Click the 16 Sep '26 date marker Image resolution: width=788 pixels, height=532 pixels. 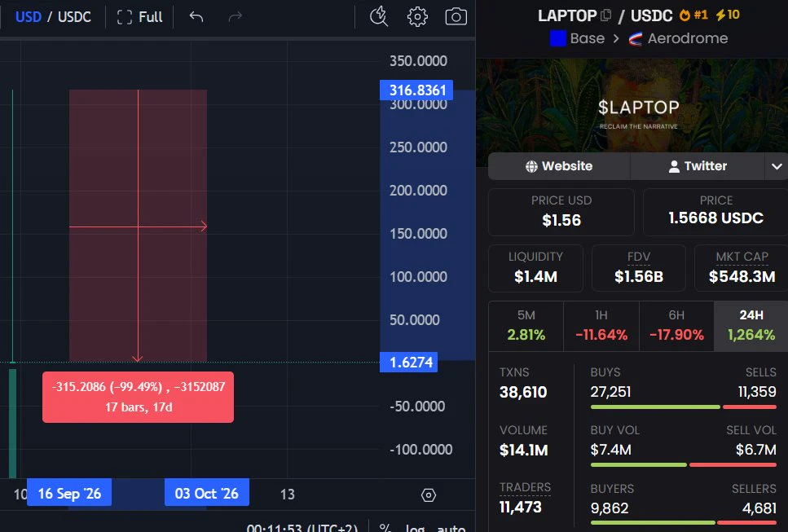point(69,494)
